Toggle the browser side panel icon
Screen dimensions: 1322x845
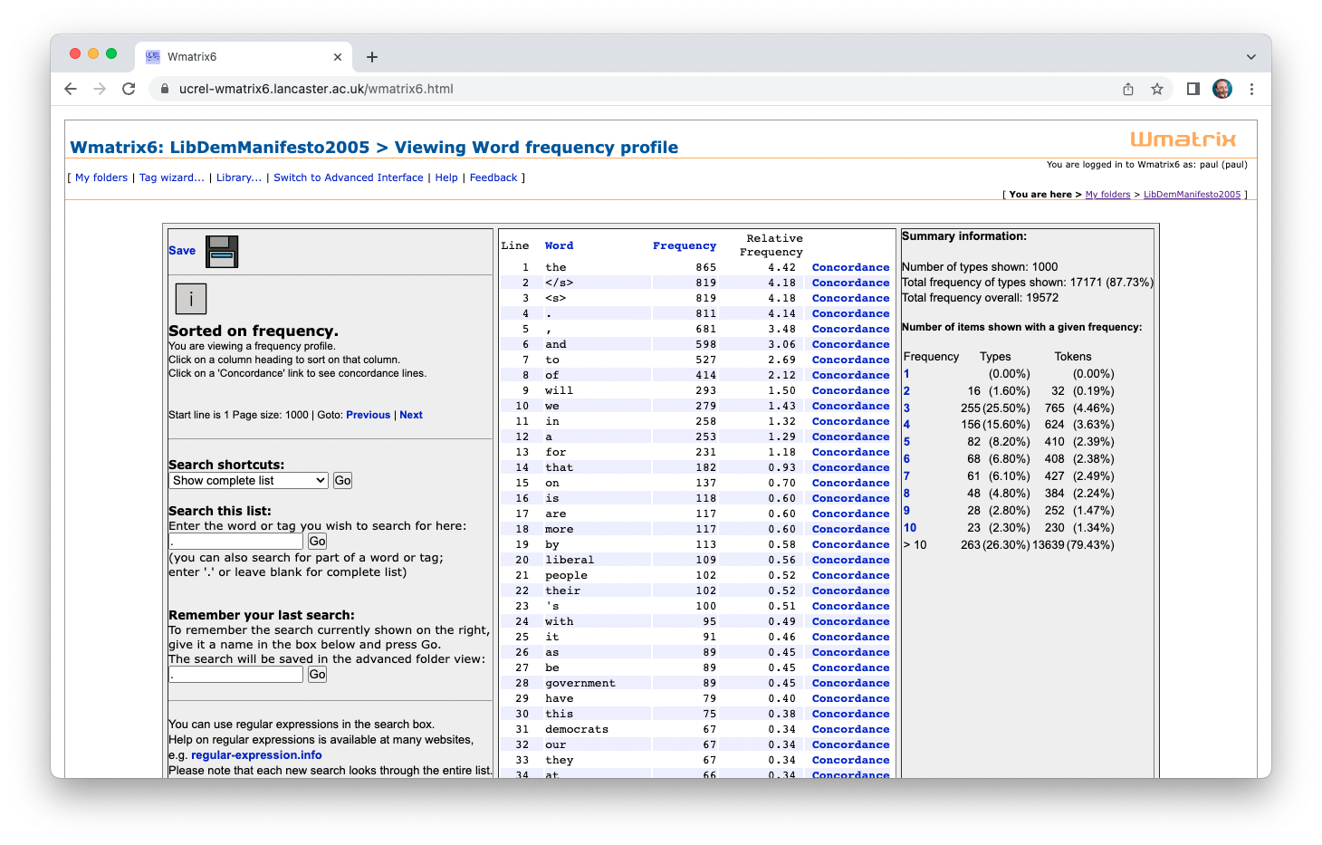pyautogui.click(x=1193, y=89)
